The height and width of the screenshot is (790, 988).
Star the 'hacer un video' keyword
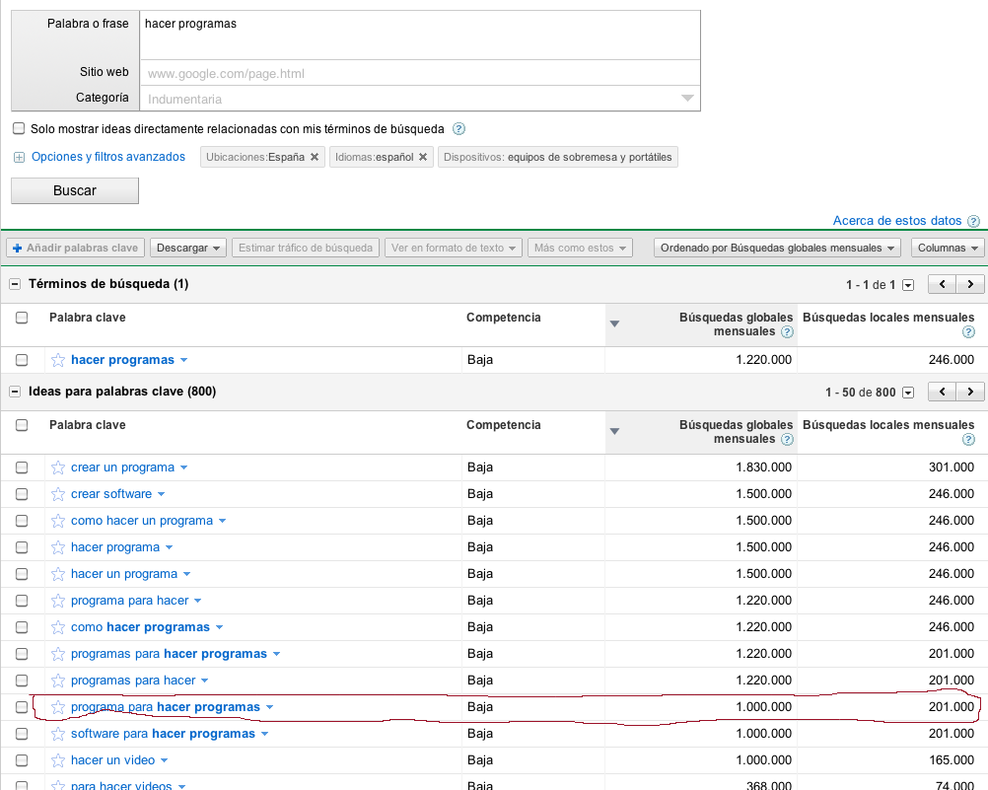pos(58,760)
